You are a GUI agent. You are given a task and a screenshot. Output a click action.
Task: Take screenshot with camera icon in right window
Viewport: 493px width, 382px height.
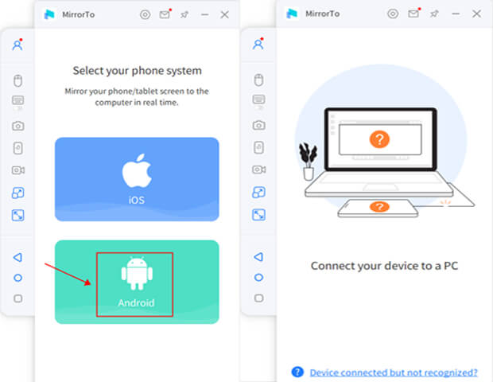tap(258, 125)
